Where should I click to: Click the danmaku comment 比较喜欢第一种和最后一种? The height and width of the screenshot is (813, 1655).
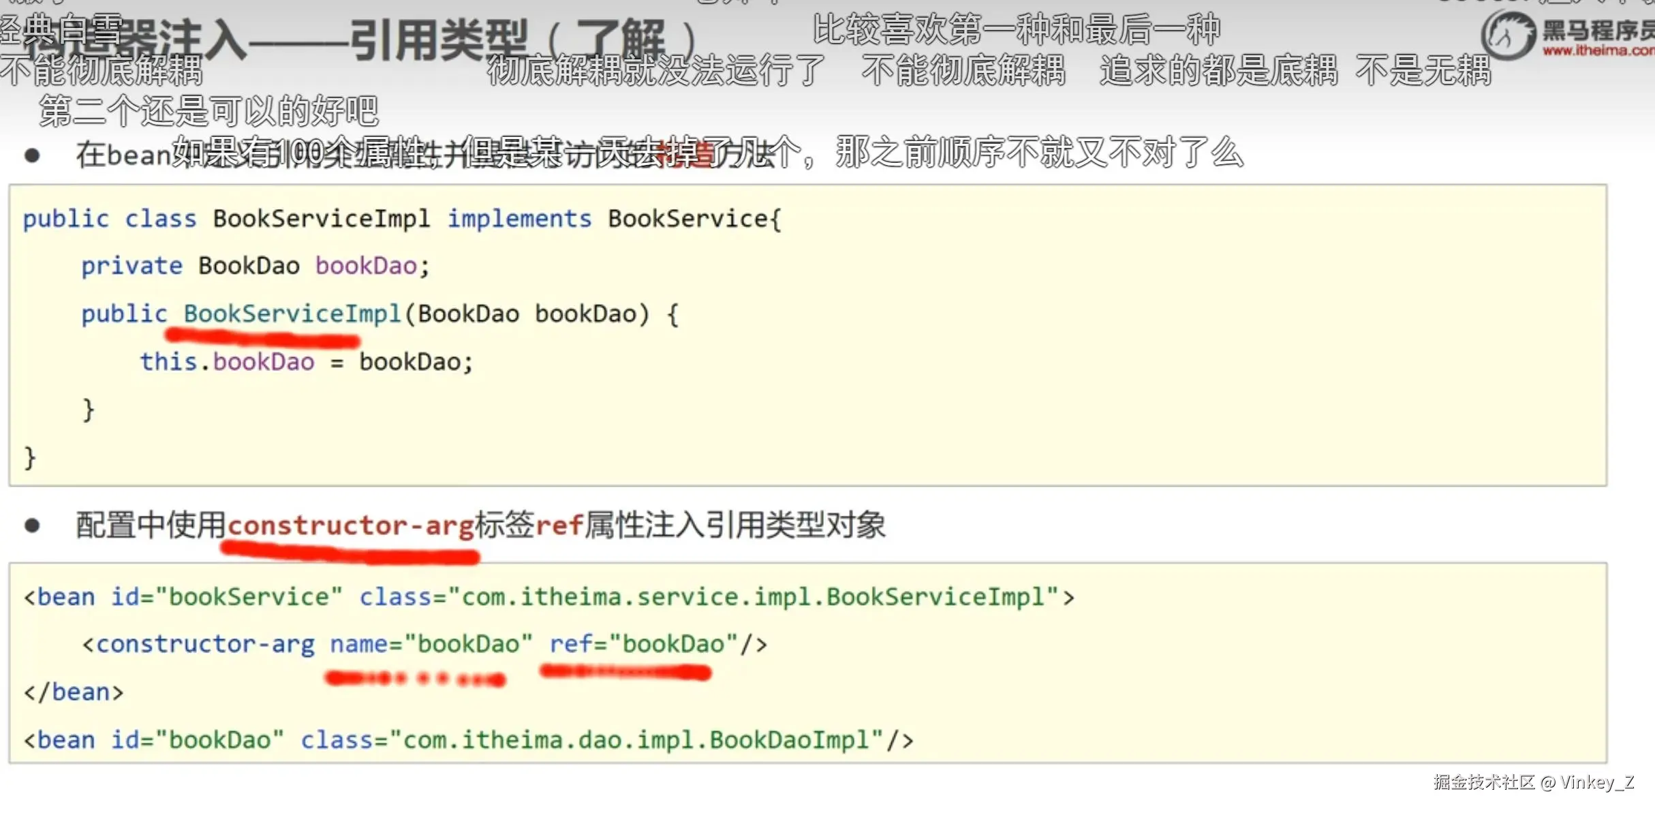click(x=1016, y=30)
